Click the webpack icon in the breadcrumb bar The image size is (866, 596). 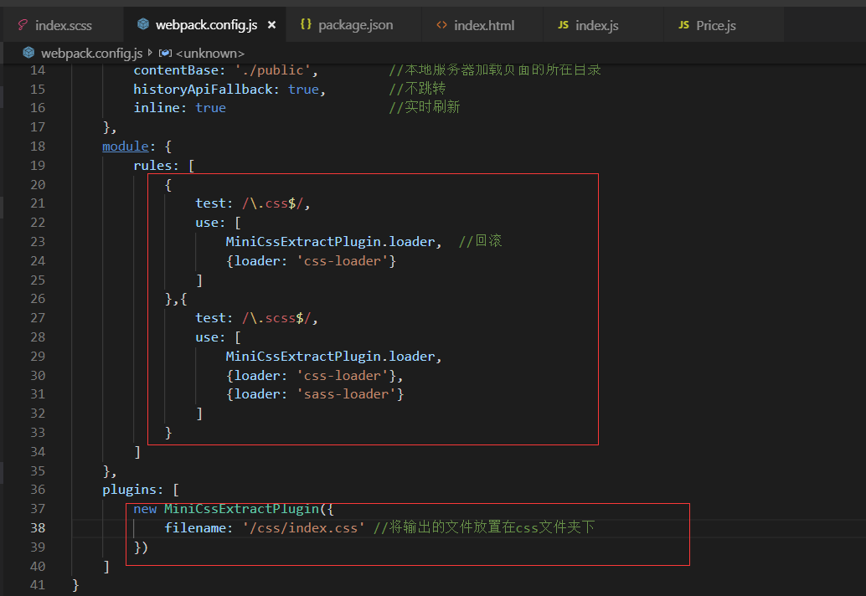[x=28, y=52]
